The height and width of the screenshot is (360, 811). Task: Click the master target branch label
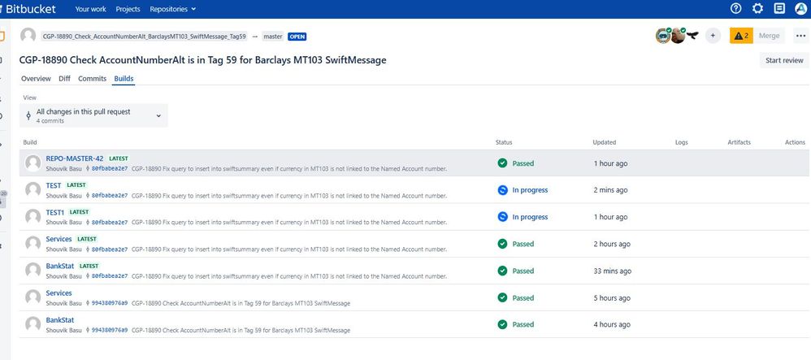[272, 37]
